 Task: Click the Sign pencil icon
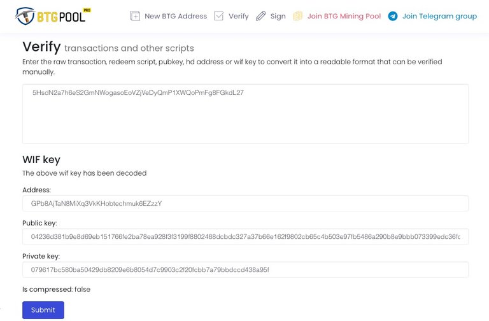coord(260,16)
